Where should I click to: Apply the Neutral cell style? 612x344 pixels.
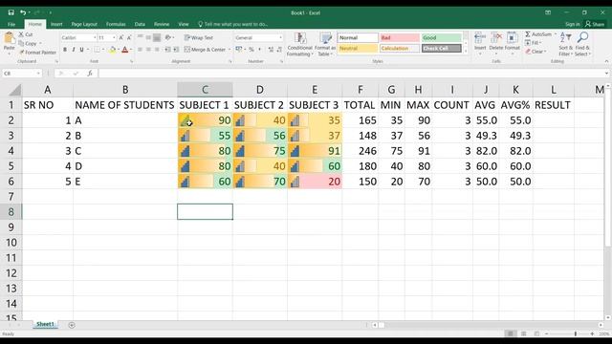(x=358, y=49)
